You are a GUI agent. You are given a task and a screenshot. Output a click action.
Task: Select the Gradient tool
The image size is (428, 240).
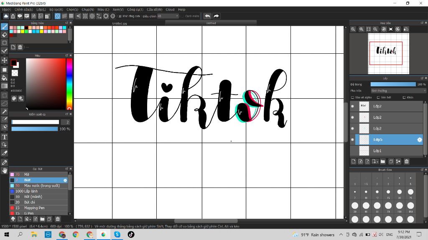click(x=4, y=86)
